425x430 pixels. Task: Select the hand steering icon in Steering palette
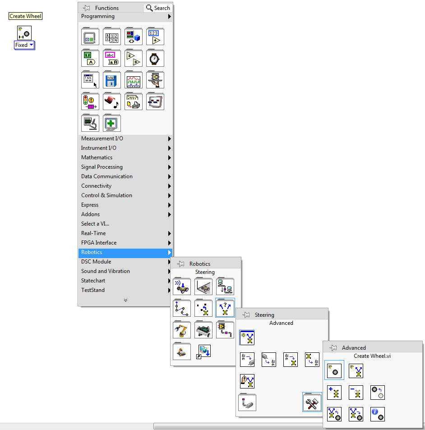247,381
